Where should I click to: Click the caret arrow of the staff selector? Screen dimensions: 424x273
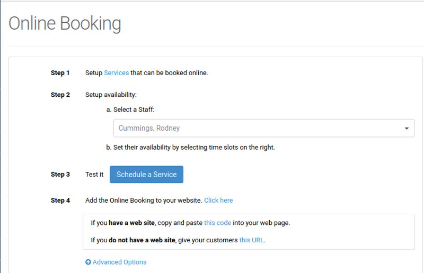407,129
